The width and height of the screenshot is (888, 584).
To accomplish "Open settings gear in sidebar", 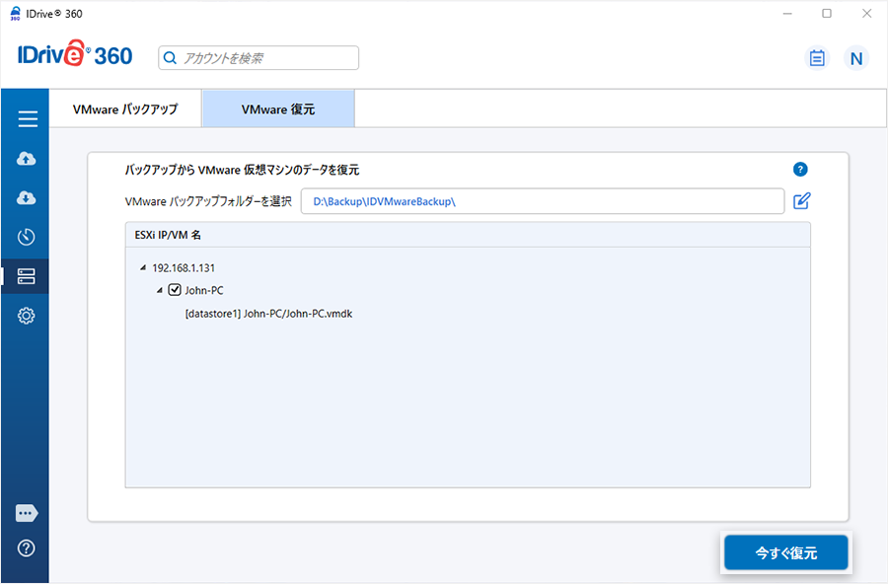I will (27, 316).
